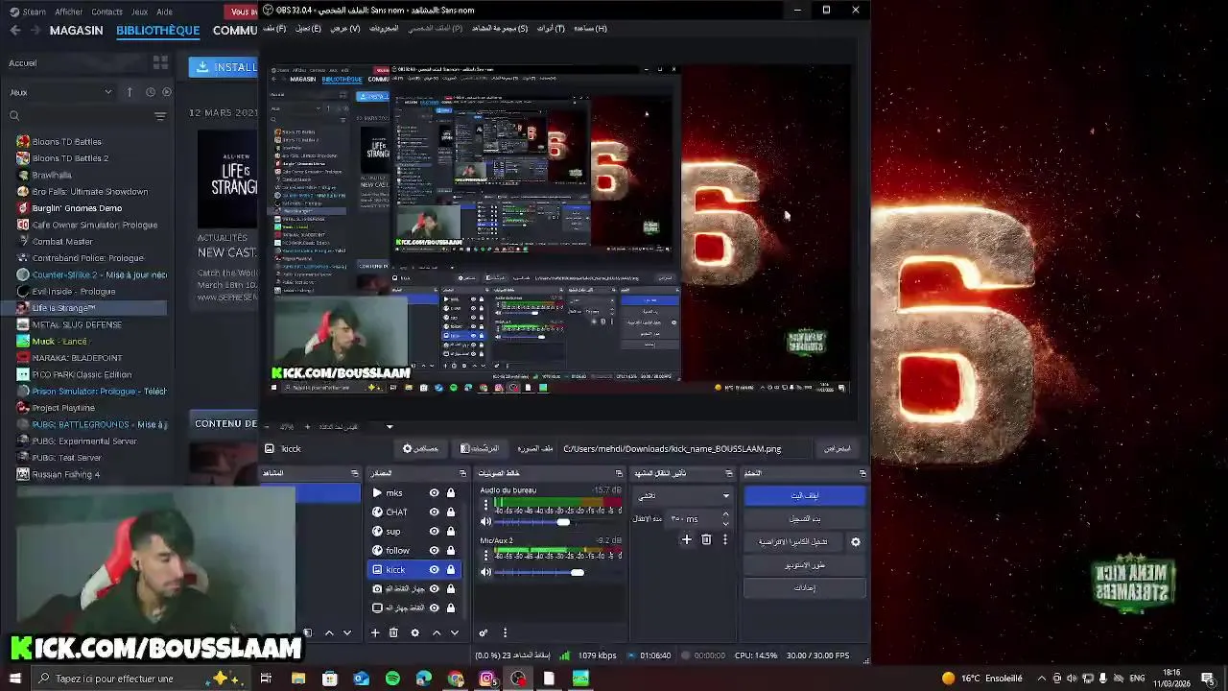This screenshot has width=1228, height=691.
Task: Open audio mixer three-dot menu
Action: pyautogui.click(x=505, y=632)
